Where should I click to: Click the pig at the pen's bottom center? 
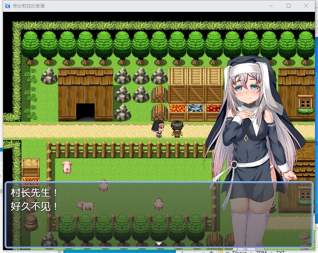pyautogui.click(x=159, y=204)
